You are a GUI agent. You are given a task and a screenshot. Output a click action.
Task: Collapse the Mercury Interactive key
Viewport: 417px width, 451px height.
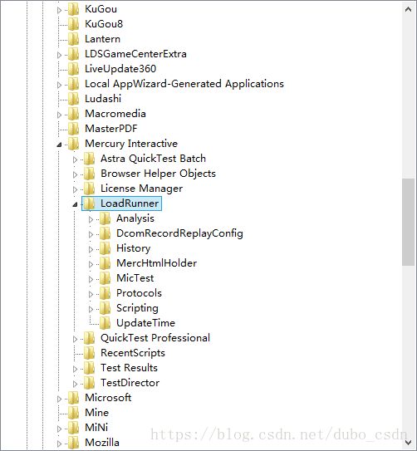(59, 145)
